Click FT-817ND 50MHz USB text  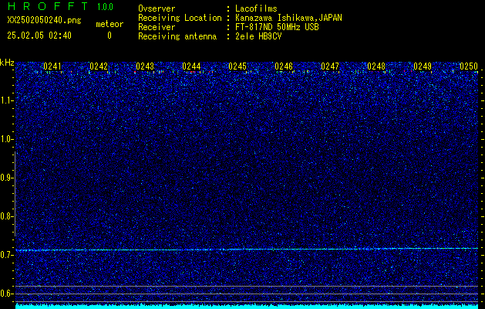point(277,27)
